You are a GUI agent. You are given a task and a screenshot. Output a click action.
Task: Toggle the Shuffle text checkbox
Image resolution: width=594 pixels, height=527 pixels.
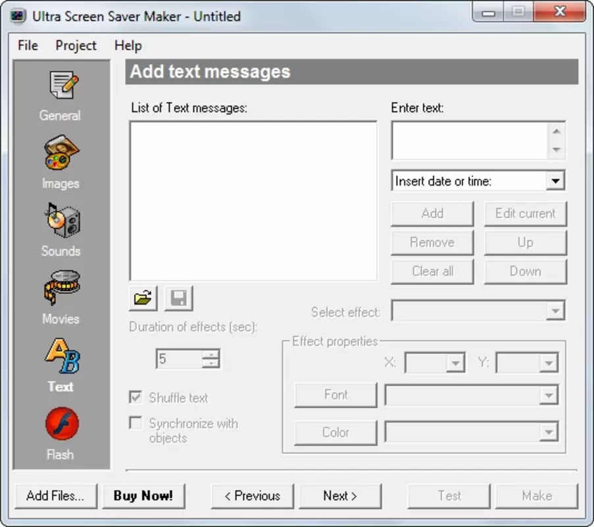[x=136, y=397]
